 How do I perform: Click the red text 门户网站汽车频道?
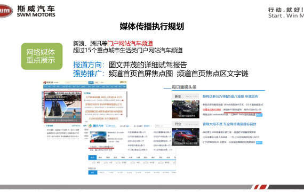click(130, 43)
